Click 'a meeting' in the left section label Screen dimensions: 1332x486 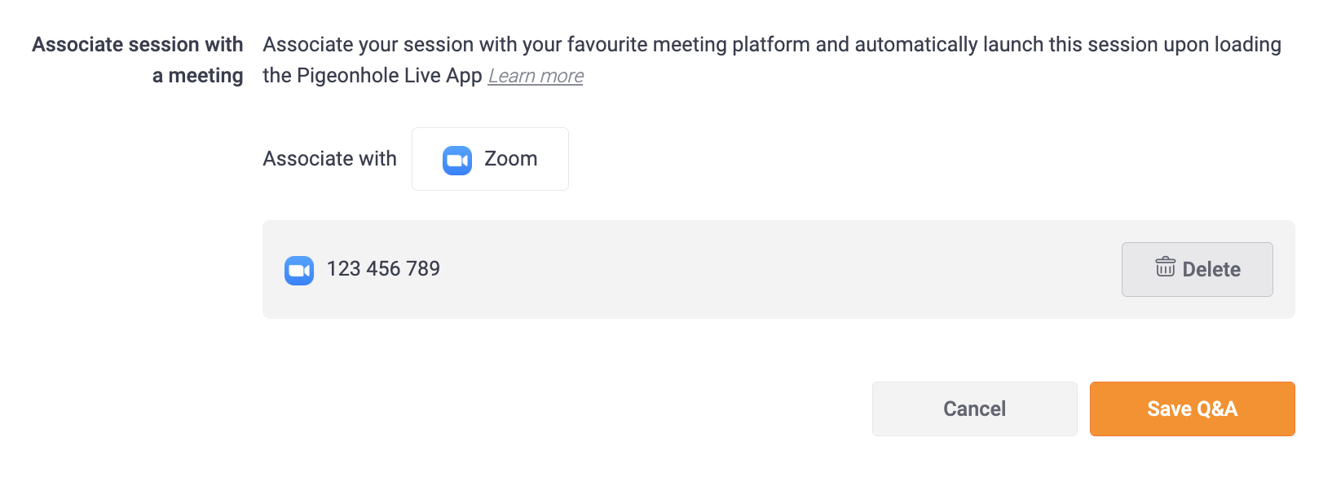[x=198, y=76]
